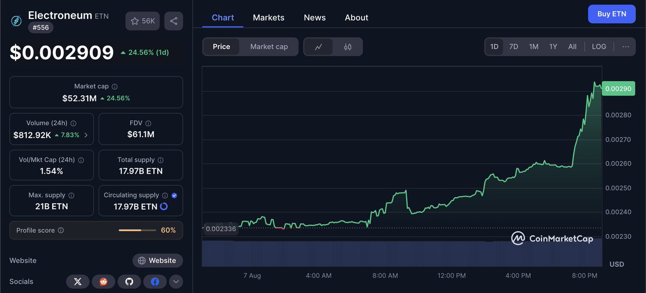The image size is (646, 293).
Task: Open the Chart tab
Action: click(223, 18)
